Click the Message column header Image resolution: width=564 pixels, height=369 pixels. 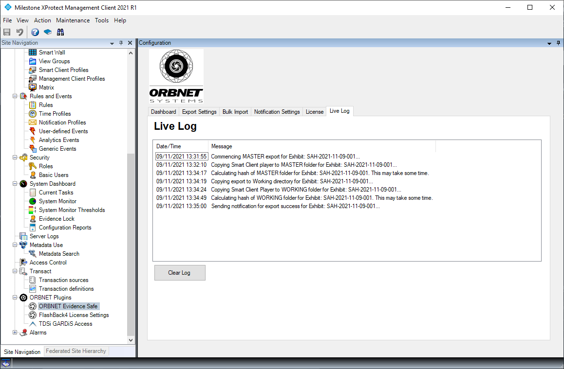pos(322,146)
